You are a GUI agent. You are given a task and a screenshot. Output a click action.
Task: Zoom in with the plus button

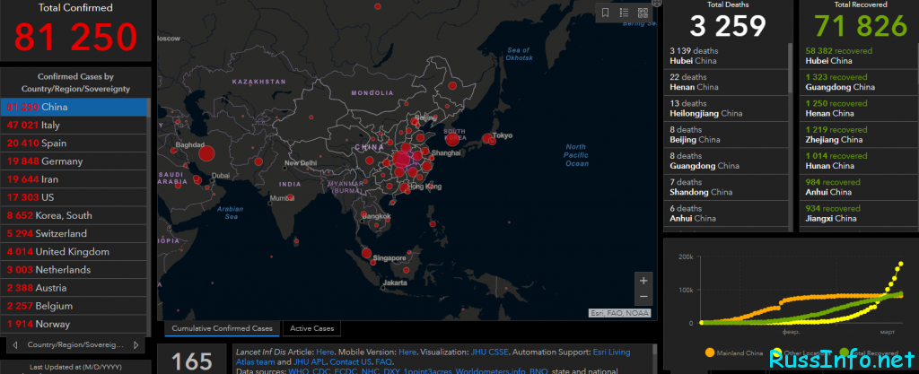(643, 281)
